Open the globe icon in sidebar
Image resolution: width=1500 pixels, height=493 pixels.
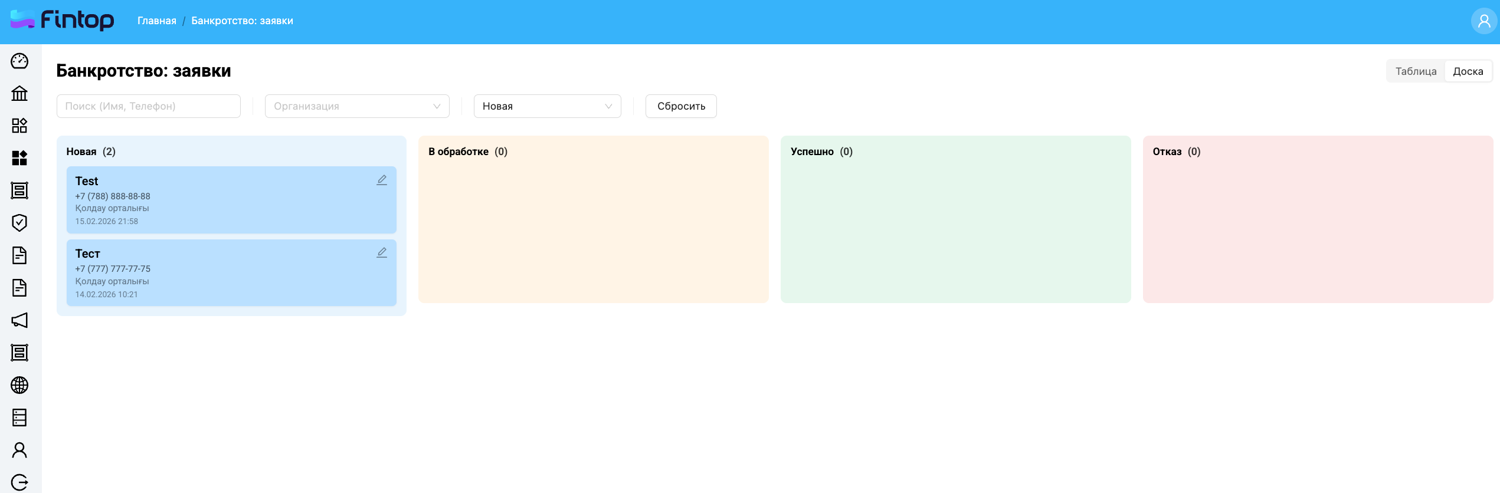[x=19, y=385]
